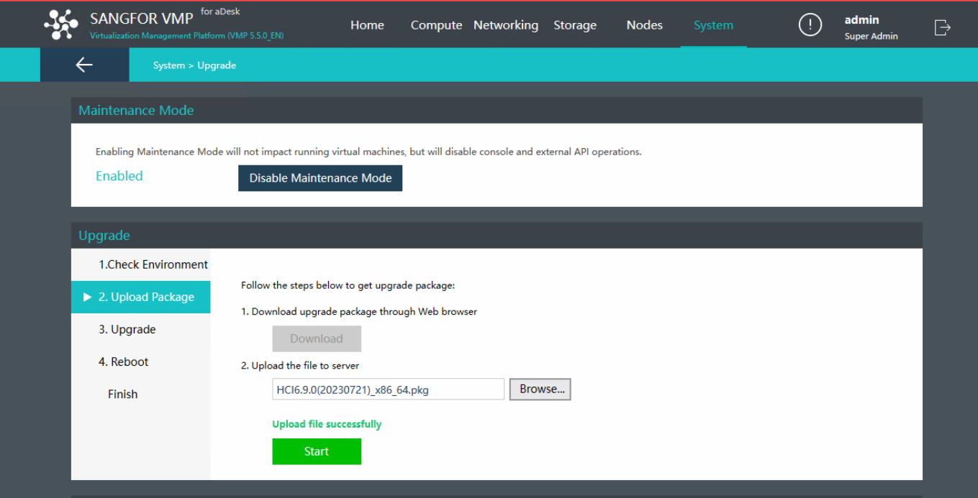Select step 4. Reboot
The width and height of the screenshot is (978, 498).
point(141,361)
